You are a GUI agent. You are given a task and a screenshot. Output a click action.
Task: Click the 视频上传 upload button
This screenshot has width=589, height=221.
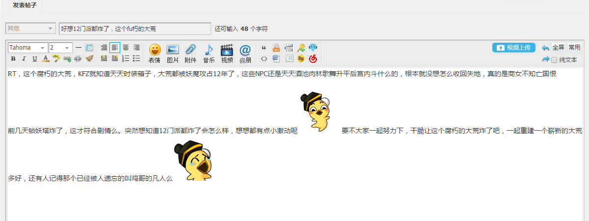(513, 48)
